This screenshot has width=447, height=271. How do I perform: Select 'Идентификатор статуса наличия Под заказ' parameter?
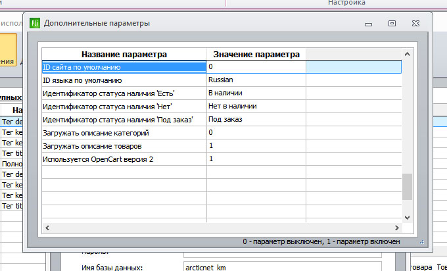pos(124,120)
